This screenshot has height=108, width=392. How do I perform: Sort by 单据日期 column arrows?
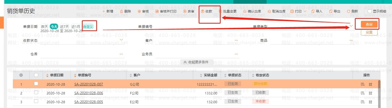[x=47, y=75]
